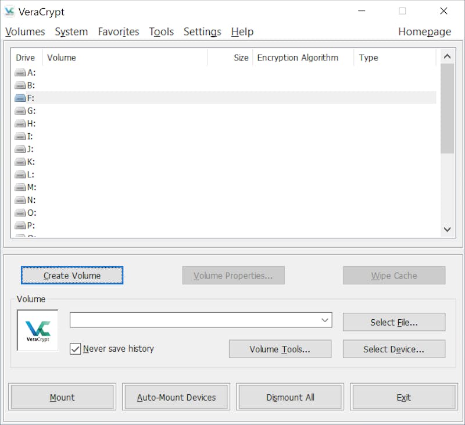Close the VeraCrypt window
This screenshot has height=425, width=465.
tap(443, 11)
